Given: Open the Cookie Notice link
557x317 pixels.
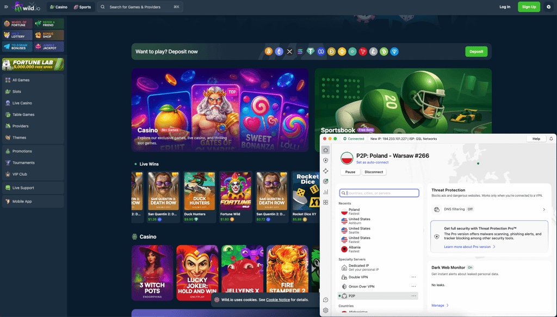Looking at the screenshot, I should 278,300.
